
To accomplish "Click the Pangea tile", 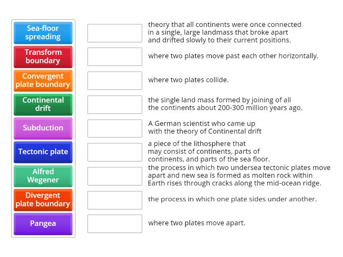I will click(x=43, y=224).
